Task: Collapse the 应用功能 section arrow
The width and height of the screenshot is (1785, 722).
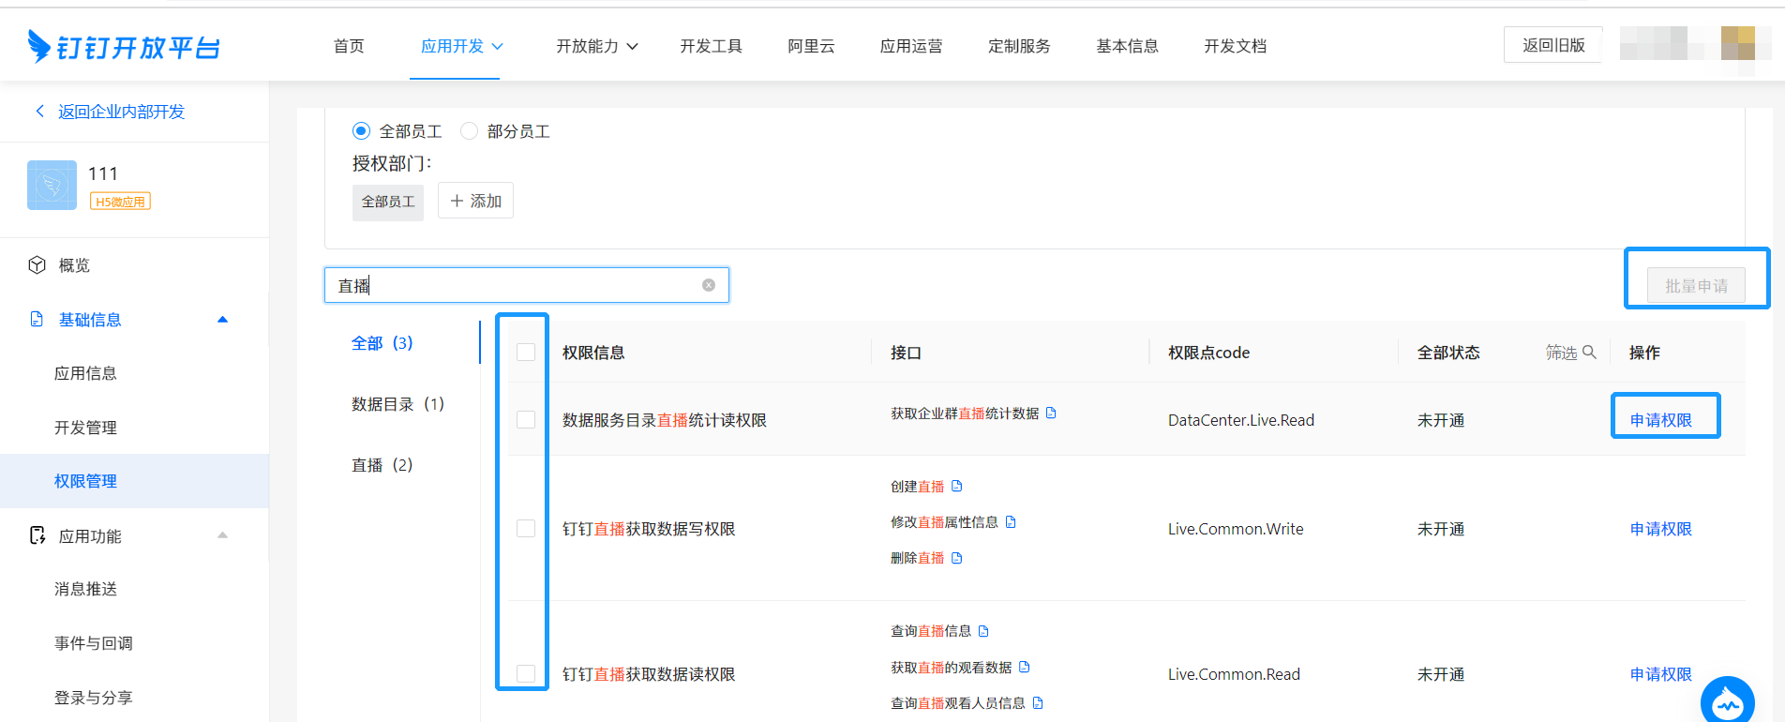Action: 223,535
